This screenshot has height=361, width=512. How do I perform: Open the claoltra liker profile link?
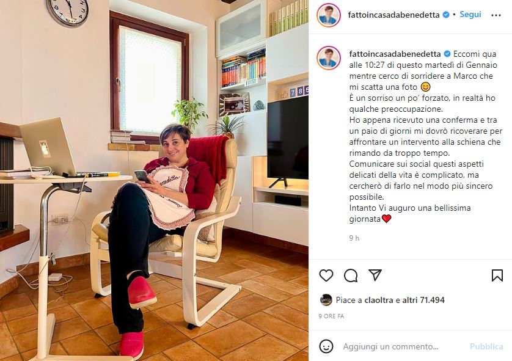[378, 300]
